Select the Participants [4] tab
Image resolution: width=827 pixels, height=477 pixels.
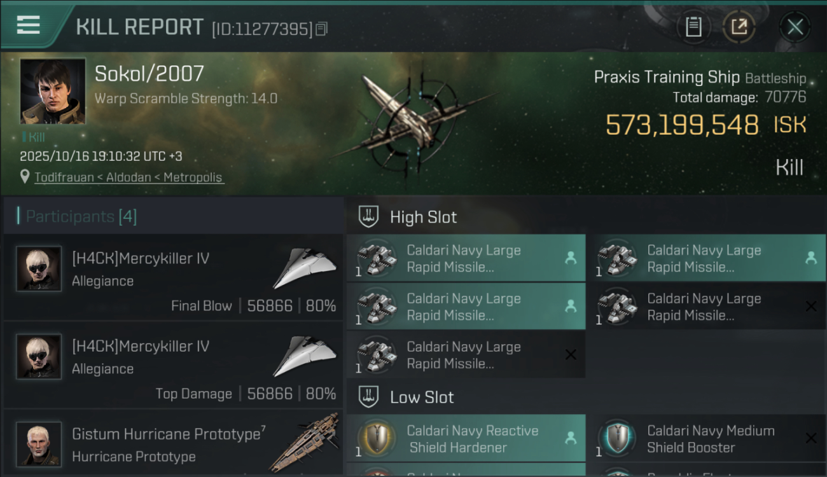(x=81, y=216)
